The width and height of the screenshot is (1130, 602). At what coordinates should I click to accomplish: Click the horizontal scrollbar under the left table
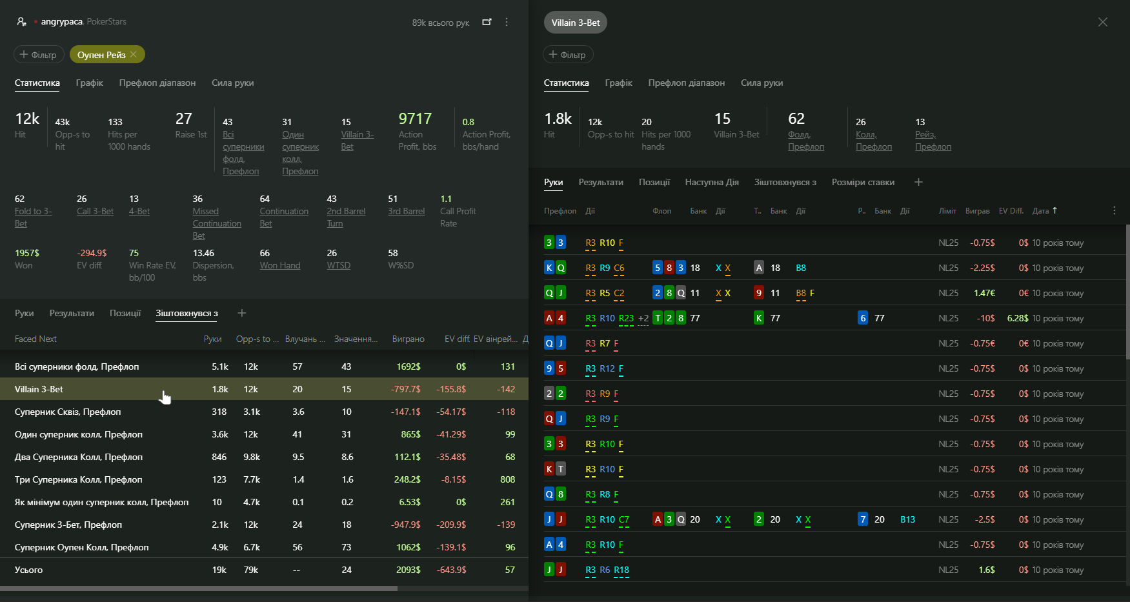click(x=199, y=588)
